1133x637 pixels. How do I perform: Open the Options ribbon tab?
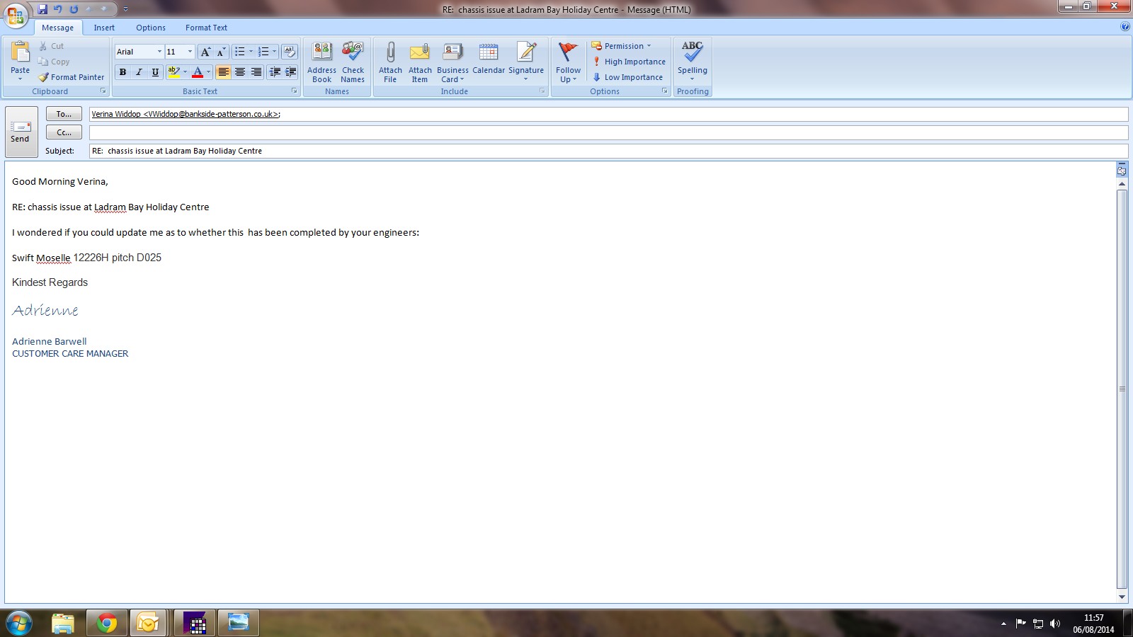point(151,28)
